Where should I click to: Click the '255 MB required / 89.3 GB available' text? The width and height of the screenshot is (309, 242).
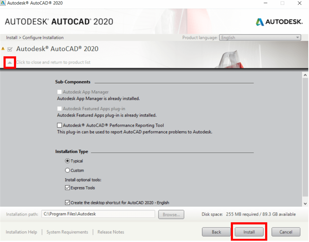tap(261, 214)
